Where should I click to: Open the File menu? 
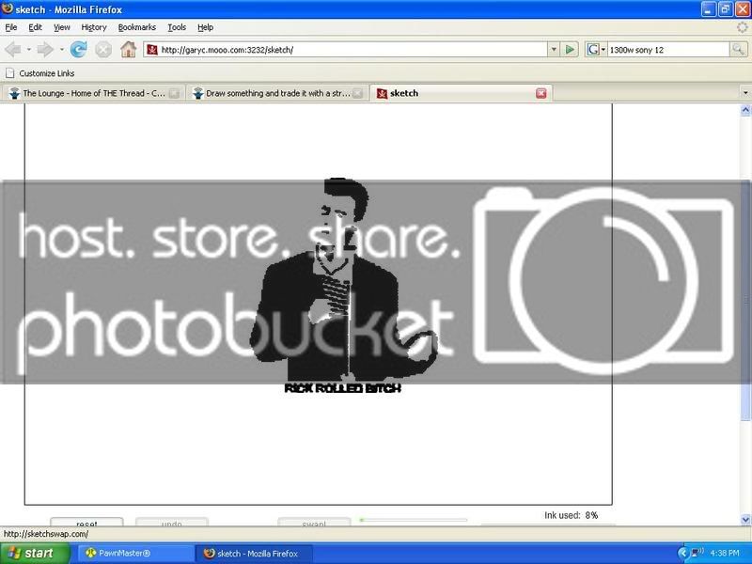coord(10,27)
